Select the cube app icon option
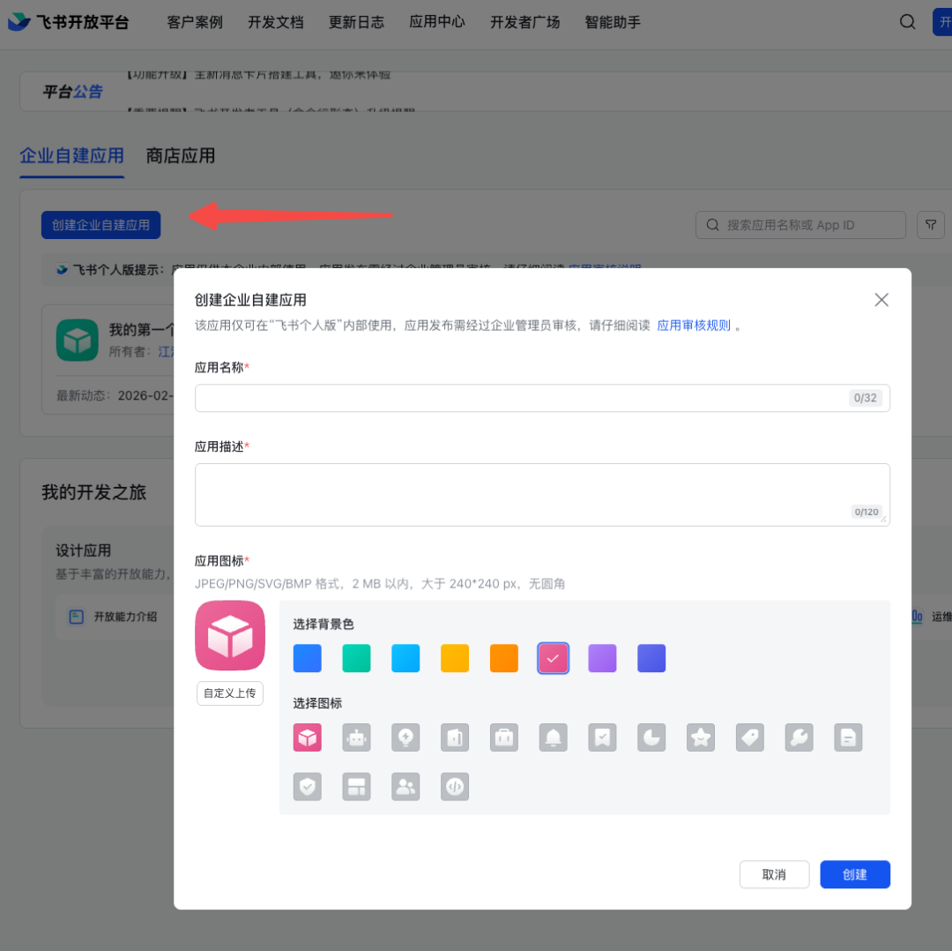Screen dimensions: 952x951 pos(308,738)
